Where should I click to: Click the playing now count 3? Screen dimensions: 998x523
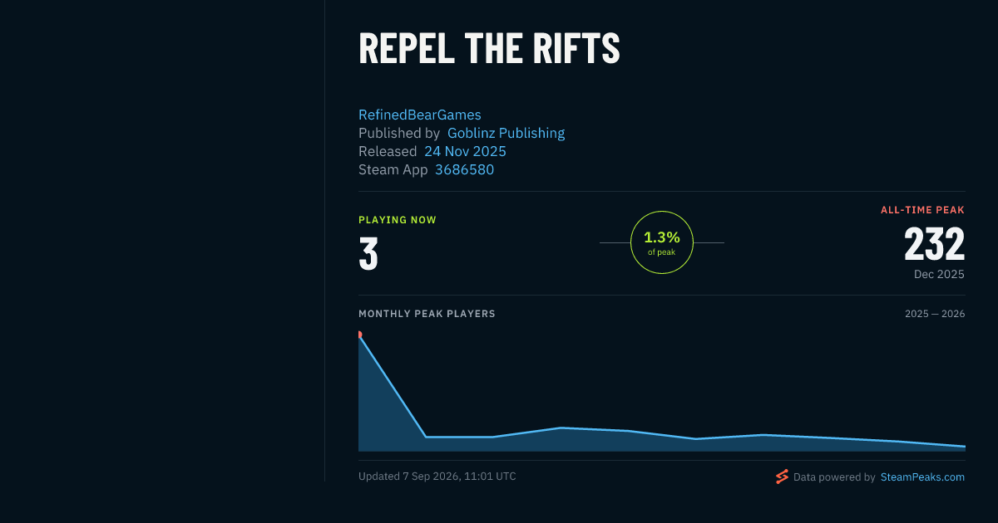pos(368,254)
